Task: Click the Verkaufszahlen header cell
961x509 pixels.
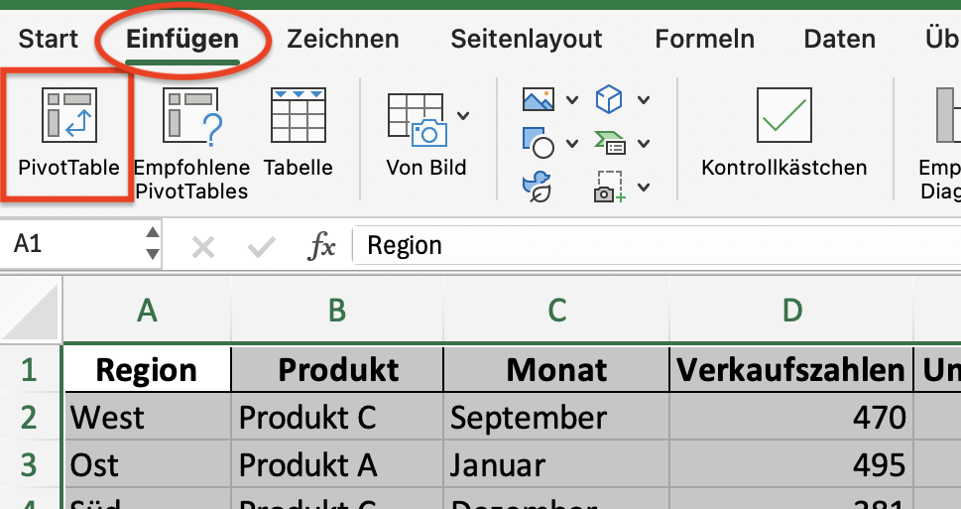Action: tap(791, 370)
